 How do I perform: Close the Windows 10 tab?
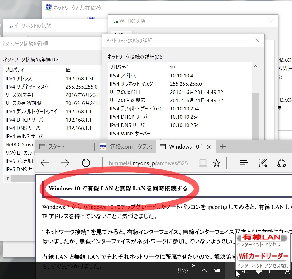209,147
